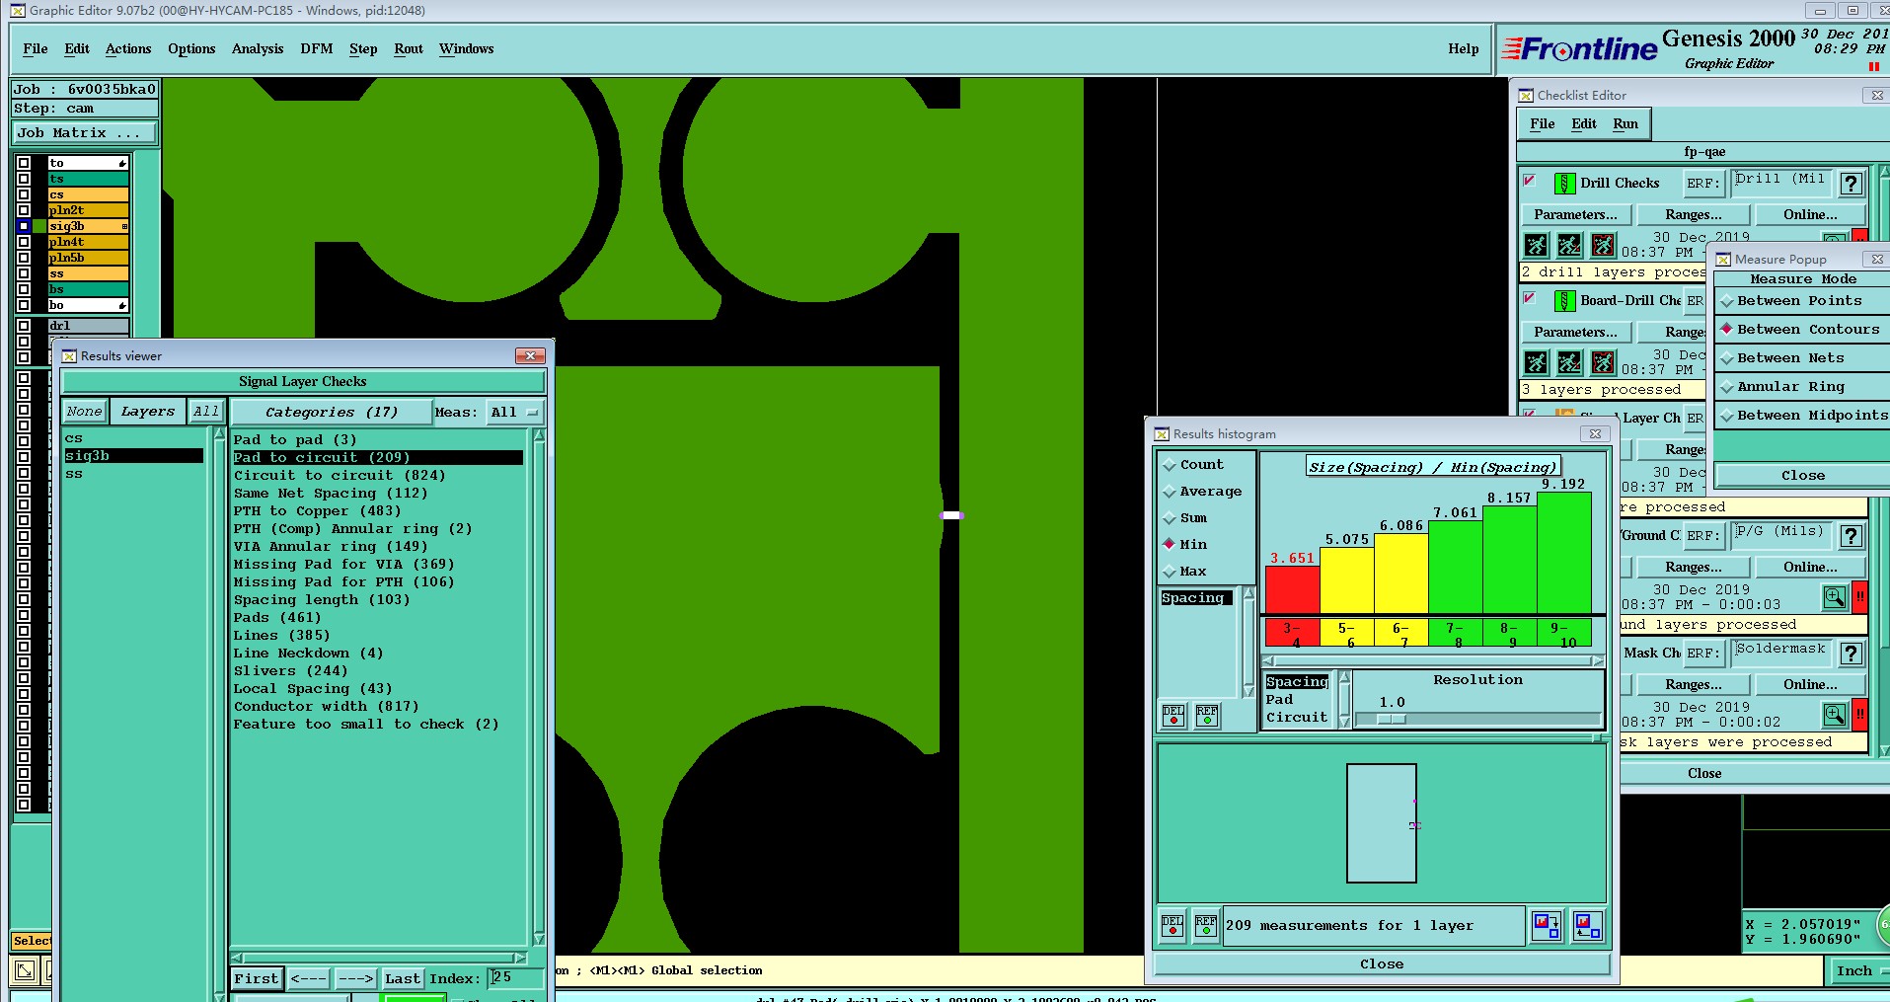Open the File menu in Graphic Editor

click(x=36, y=49)
